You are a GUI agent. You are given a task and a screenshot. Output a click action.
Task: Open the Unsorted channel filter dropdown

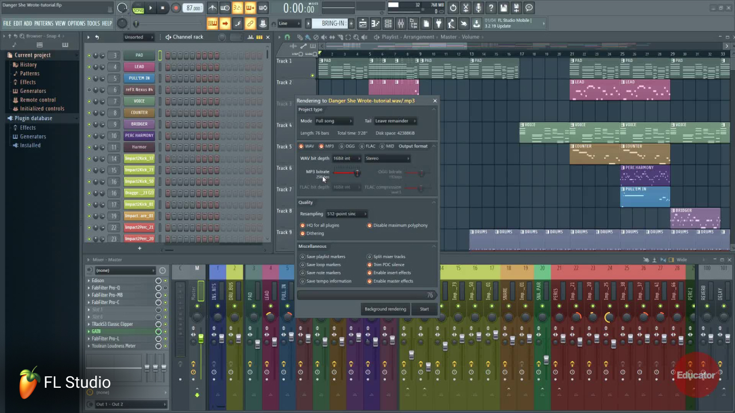pyautogui.click(x=139, y=37)
